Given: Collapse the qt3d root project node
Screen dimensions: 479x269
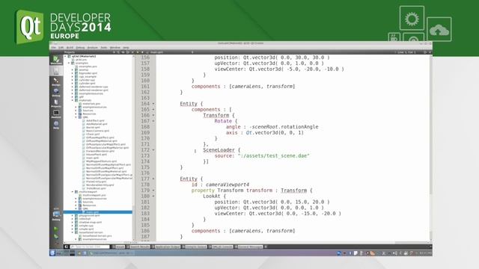Looking at the screenshot, I should click(x=65, y=57).
